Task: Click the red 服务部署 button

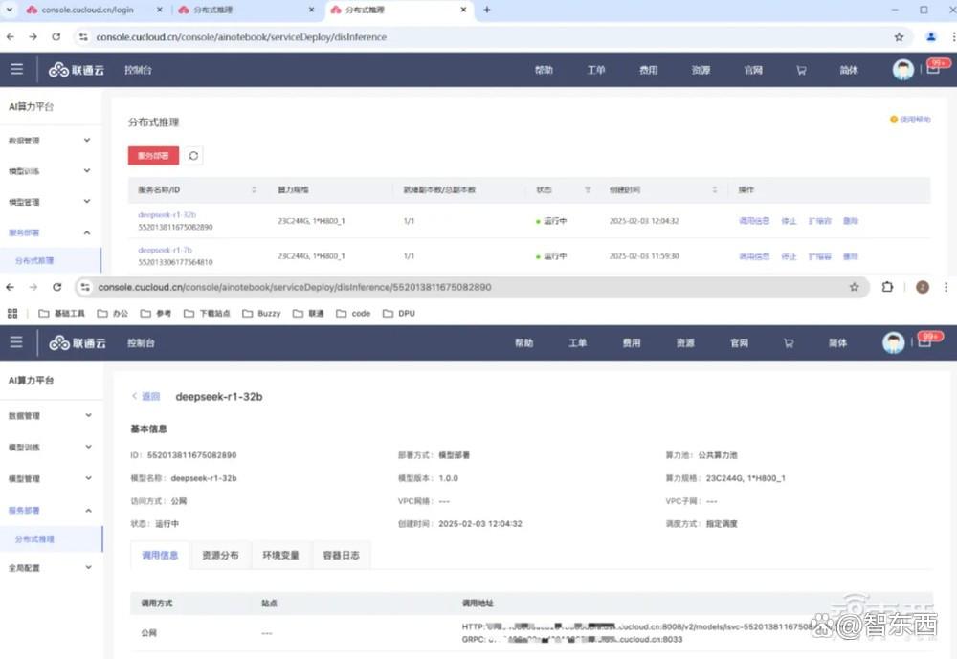Action: [x=153, y=156]
